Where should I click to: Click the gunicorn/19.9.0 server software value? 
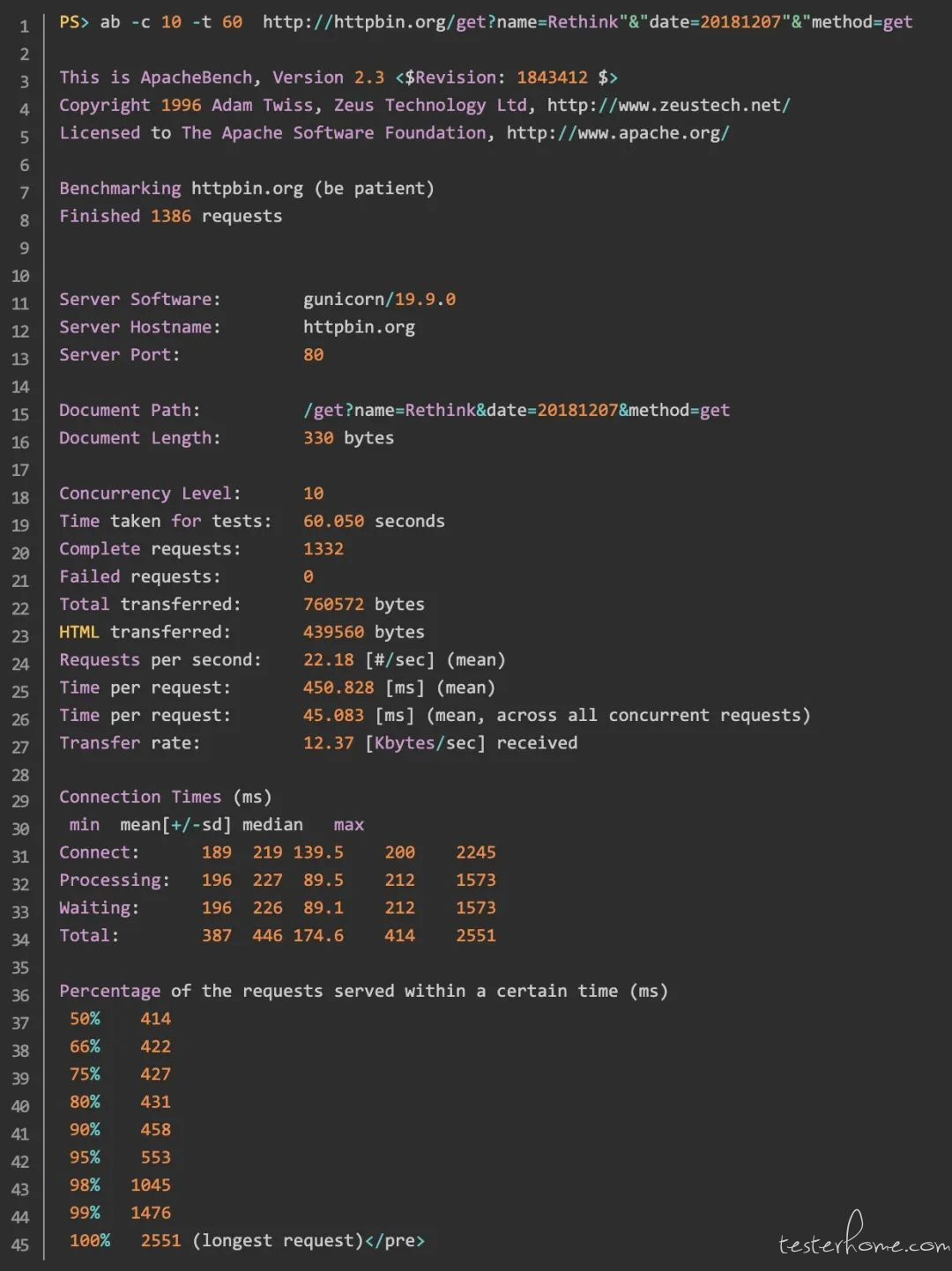(379, 300)
